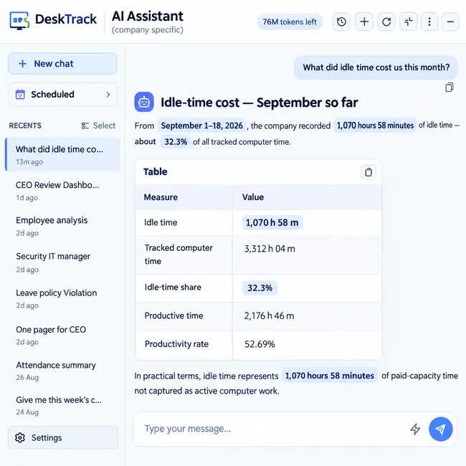Click the Value column header
This screenshot has height=466, width=466.
(x=253, y=197)
